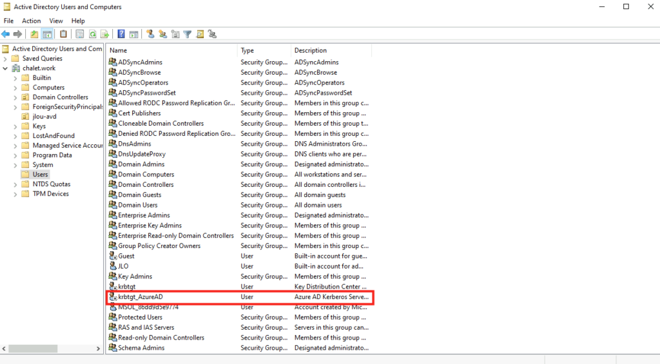Image resolution: width=660 pixels, height=364 pixels.
Task: Open filter options via the funnel icon
Action: pyautogui.click(x=188, y=34)
